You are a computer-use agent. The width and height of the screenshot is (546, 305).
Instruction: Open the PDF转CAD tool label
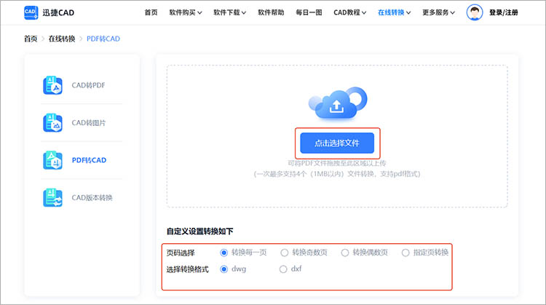click(x=89, y=160)
